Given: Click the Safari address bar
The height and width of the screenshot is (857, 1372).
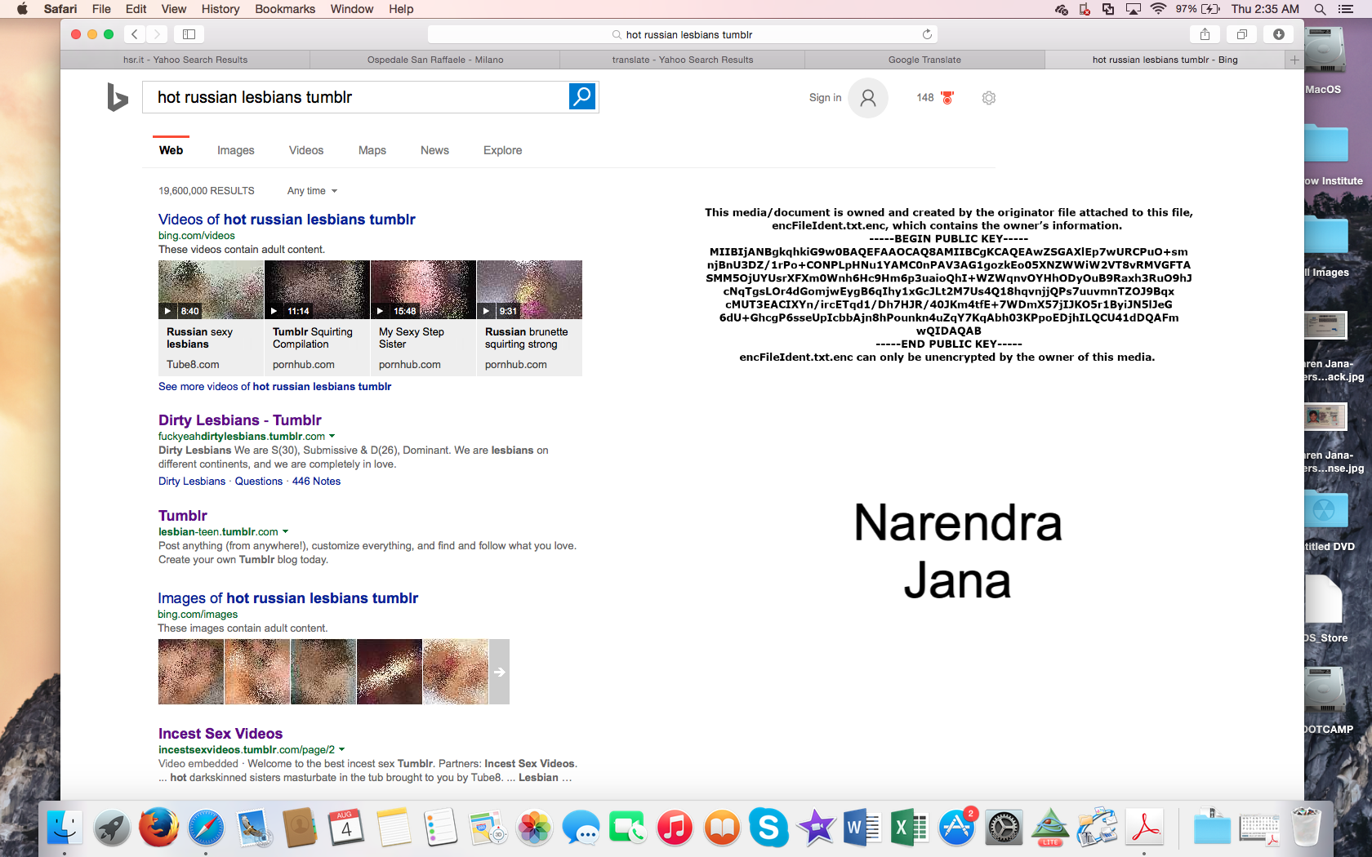Looking at the screenshot, I should tap(682, 34).
